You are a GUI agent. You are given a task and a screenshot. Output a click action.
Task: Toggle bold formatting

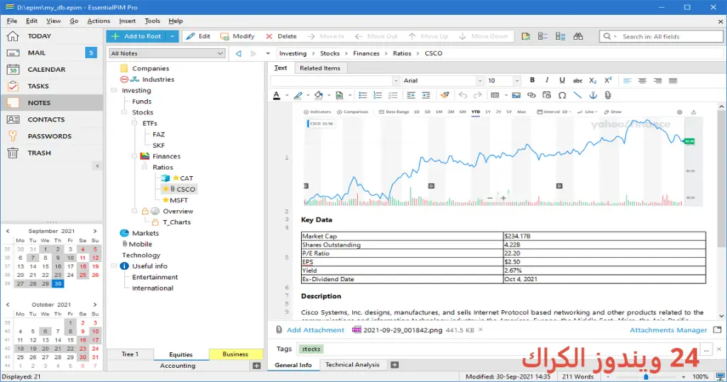pyautogui.click(x=532, y=80)
